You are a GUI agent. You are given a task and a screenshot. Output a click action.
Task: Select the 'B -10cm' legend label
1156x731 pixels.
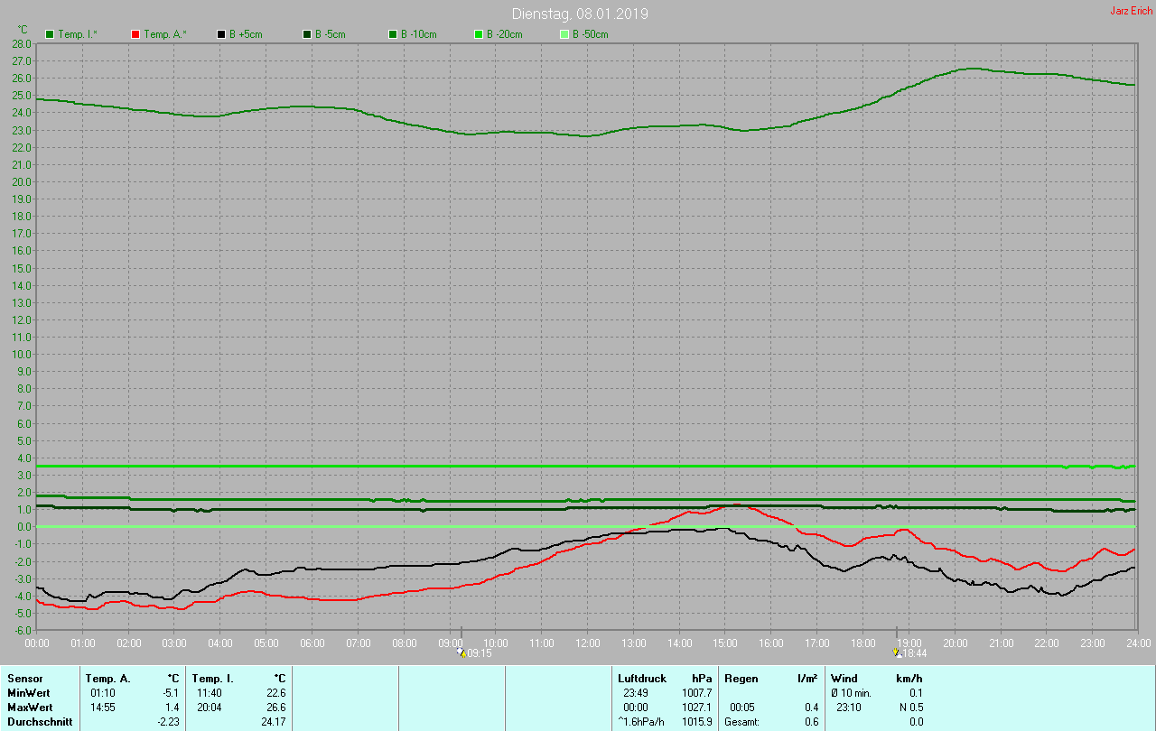[x=418, y=34]
